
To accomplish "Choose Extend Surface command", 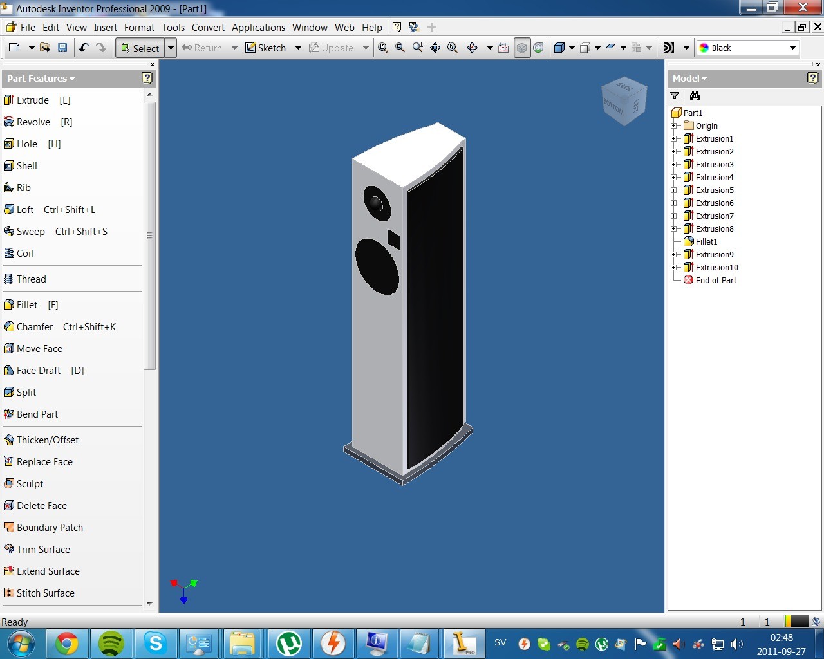I will pos(42,571).
